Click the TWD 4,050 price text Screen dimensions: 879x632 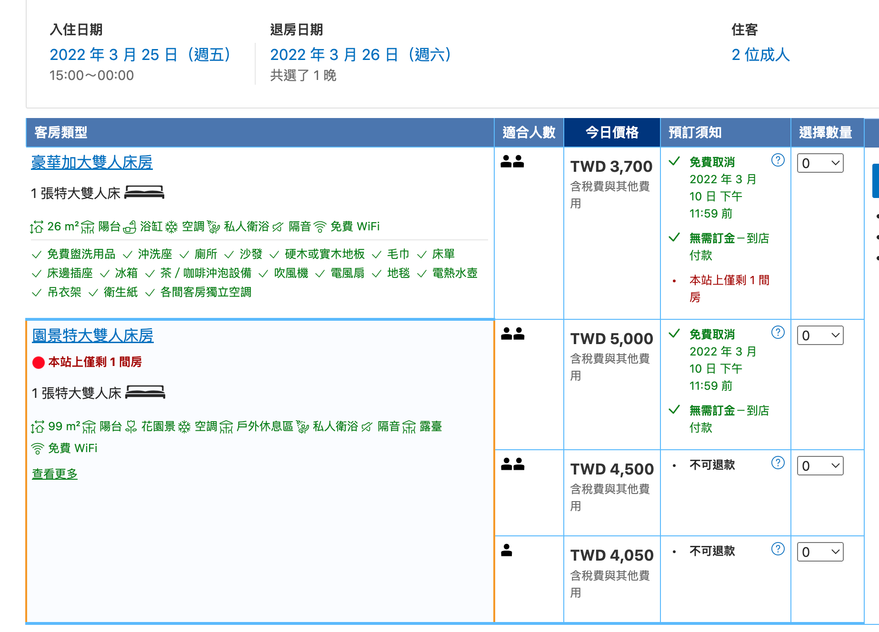[x=612, y=555]
